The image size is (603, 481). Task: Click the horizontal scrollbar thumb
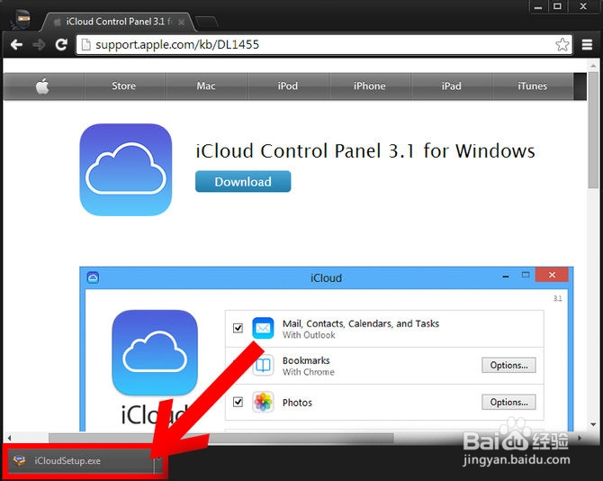(x=221, y=438)
